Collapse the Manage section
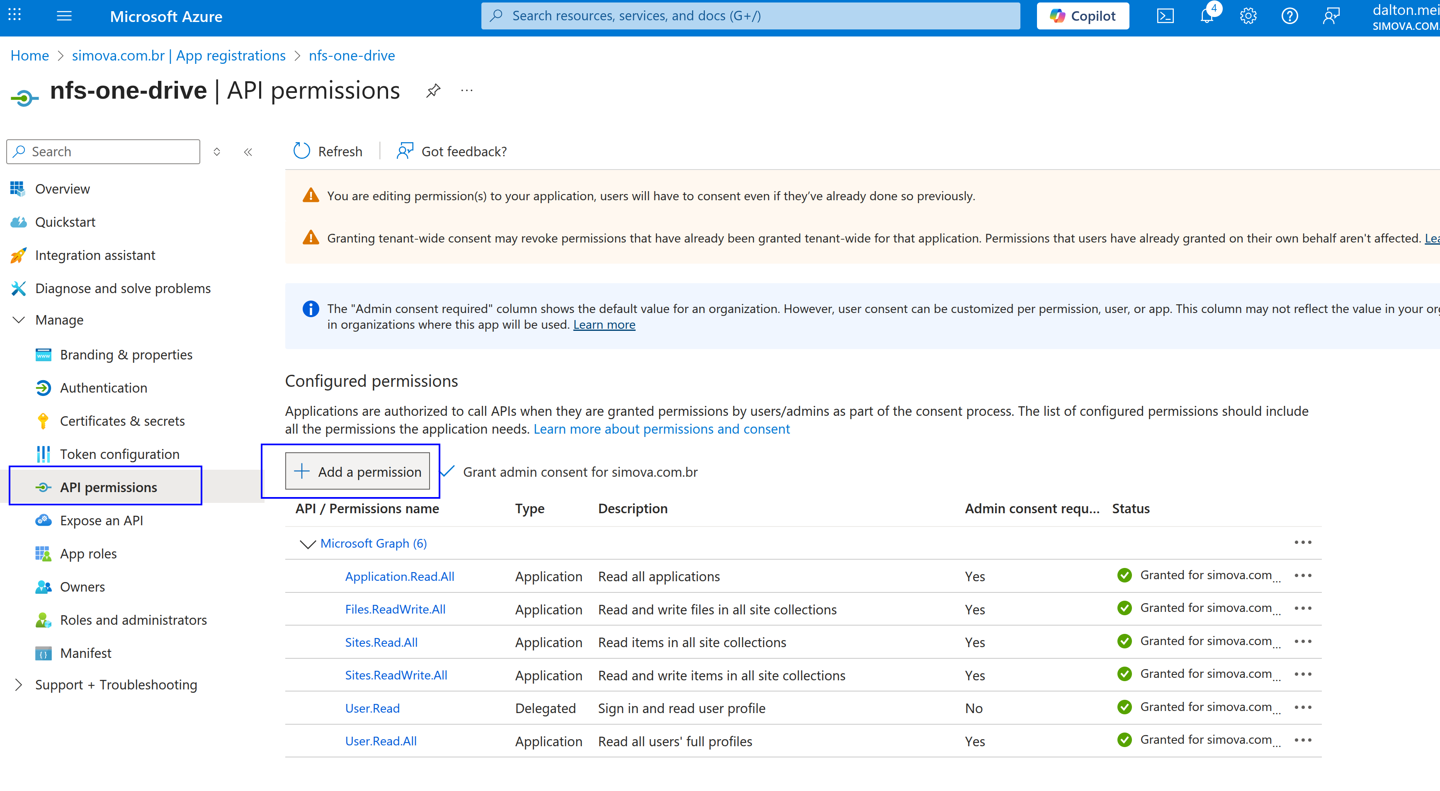Screen dimensions: 1440x791 coord(18,320)
